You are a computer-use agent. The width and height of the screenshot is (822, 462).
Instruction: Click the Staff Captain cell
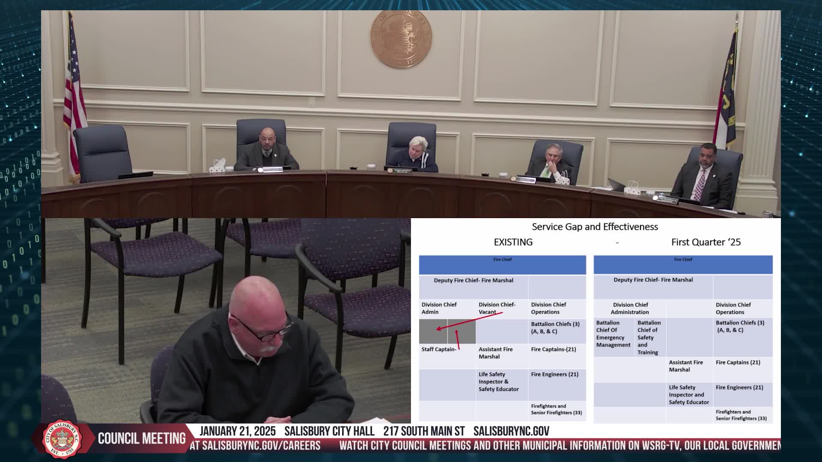click(447, 356)
